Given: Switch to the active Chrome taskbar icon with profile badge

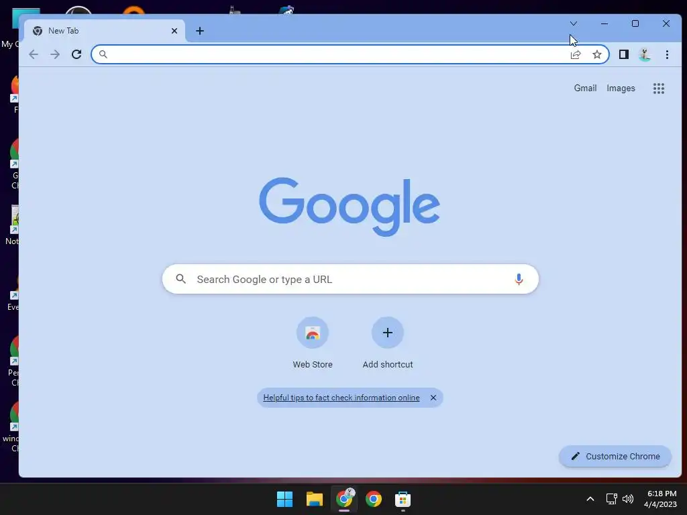Looking at the screenshot, I should [x=344, y=498].
